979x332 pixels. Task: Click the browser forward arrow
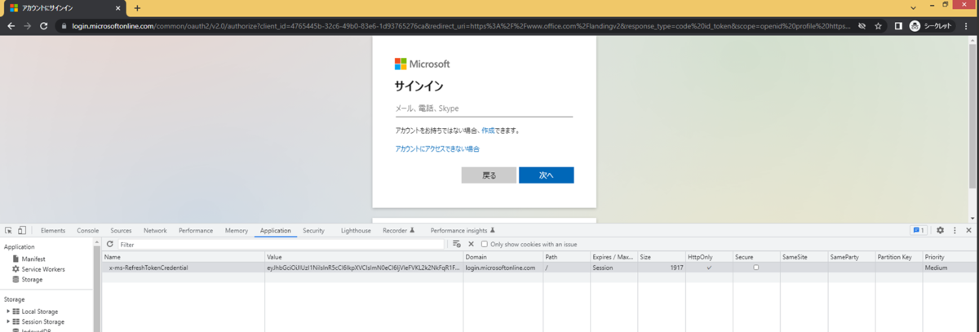(x=28, y=26)
